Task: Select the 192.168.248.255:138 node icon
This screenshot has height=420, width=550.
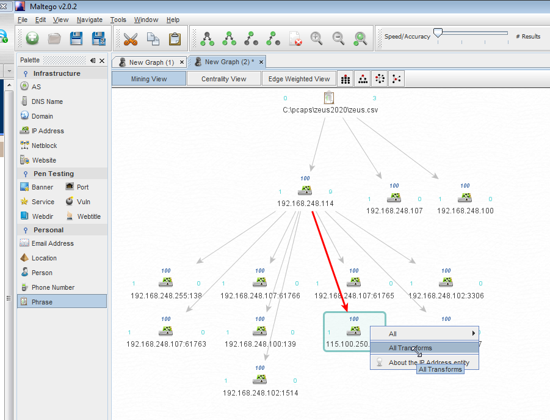Action: click(x=165, y=282)
